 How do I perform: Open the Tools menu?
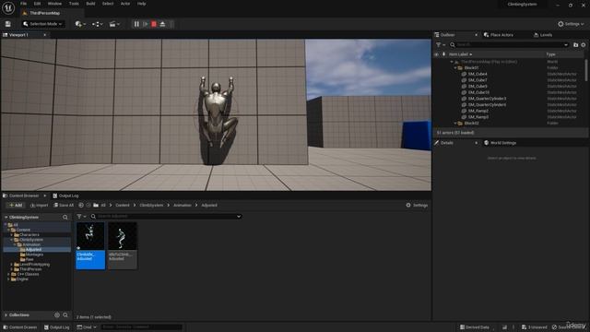74,4
